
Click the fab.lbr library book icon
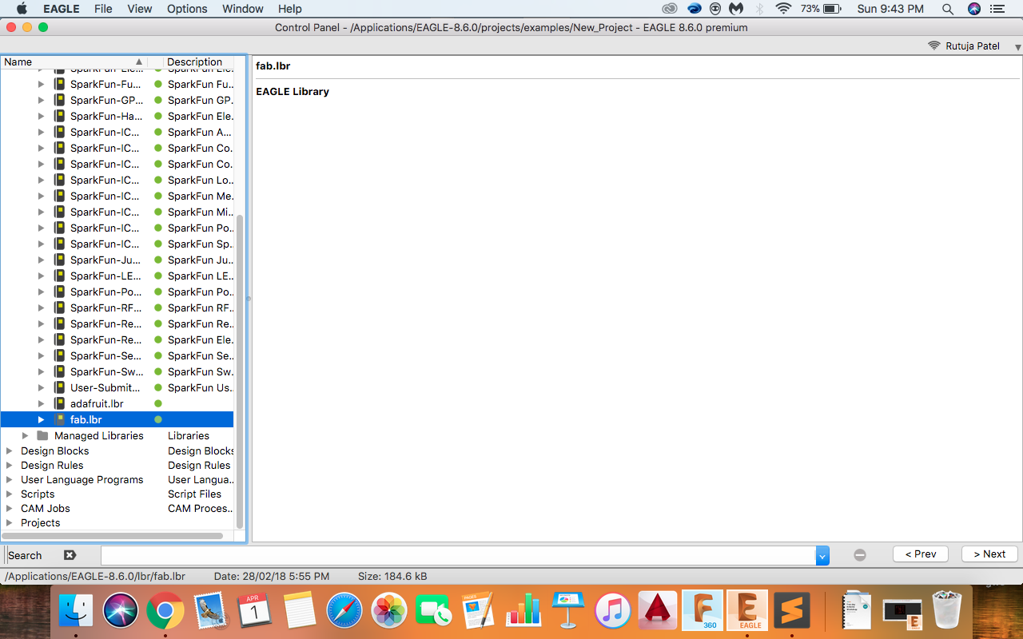pyautogui.click(x=59, y=419)
